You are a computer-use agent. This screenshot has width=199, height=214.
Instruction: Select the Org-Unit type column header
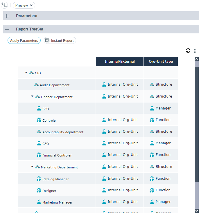(x=161, y=62)
